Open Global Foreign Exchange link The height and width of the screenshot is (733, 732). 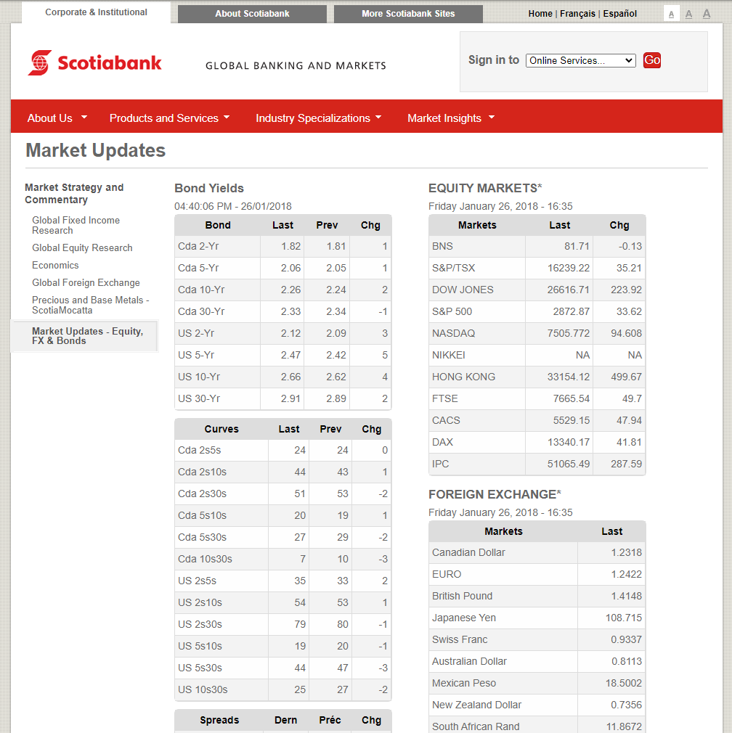click(86, 282)
